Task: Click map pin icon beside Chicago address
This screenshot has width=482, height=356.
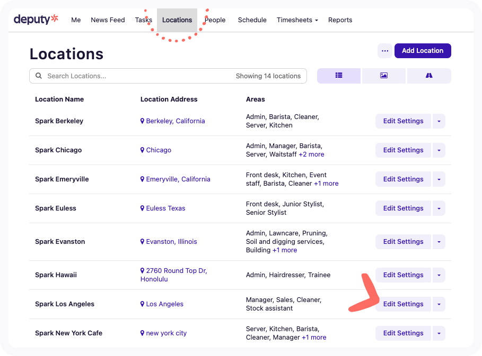Action: tap(142, 150)
